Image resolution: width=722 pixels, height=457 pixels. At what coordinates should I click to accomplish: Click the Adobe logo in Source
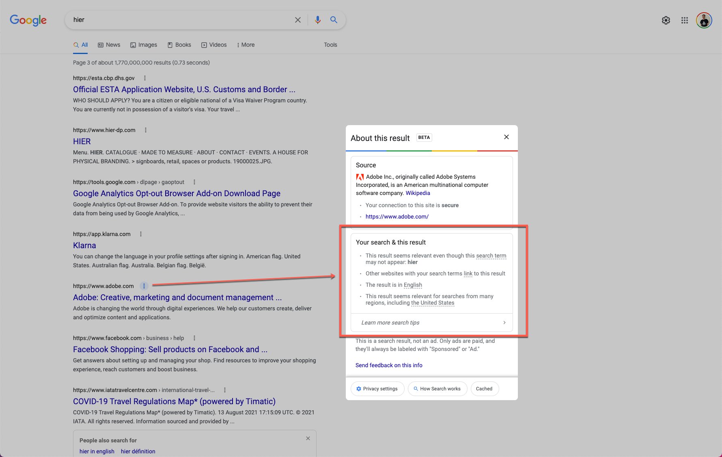click(x=360, y=177)
